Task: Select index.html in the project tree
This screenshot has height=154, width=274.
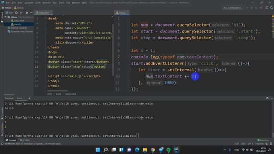Action: coord(17,21)
